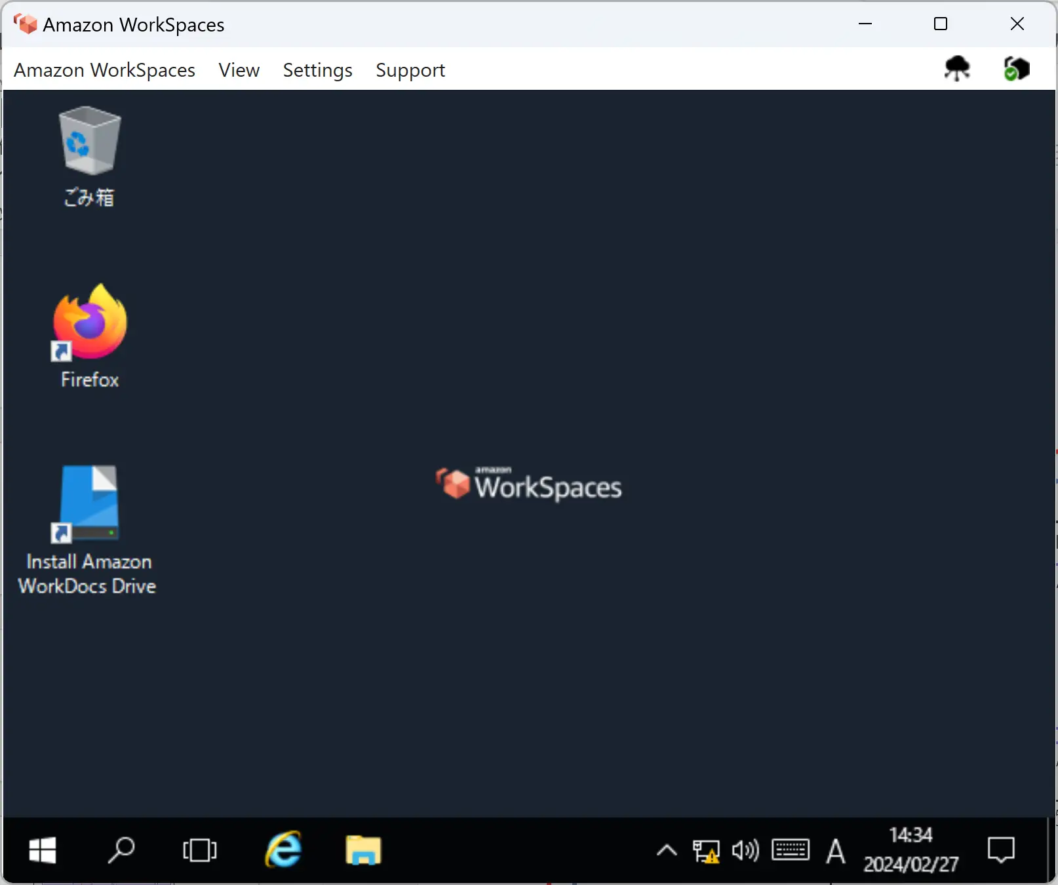This screenshot has width=1058, height=885.
Task: Open the Settings menu
Action: tap(317, 69)
